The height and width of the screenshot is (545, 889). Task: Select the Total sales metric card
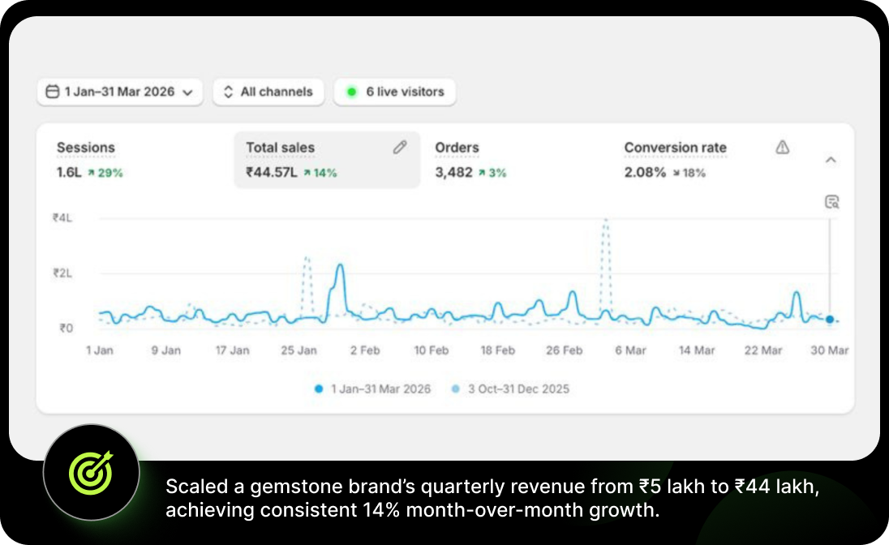point(327,160)
